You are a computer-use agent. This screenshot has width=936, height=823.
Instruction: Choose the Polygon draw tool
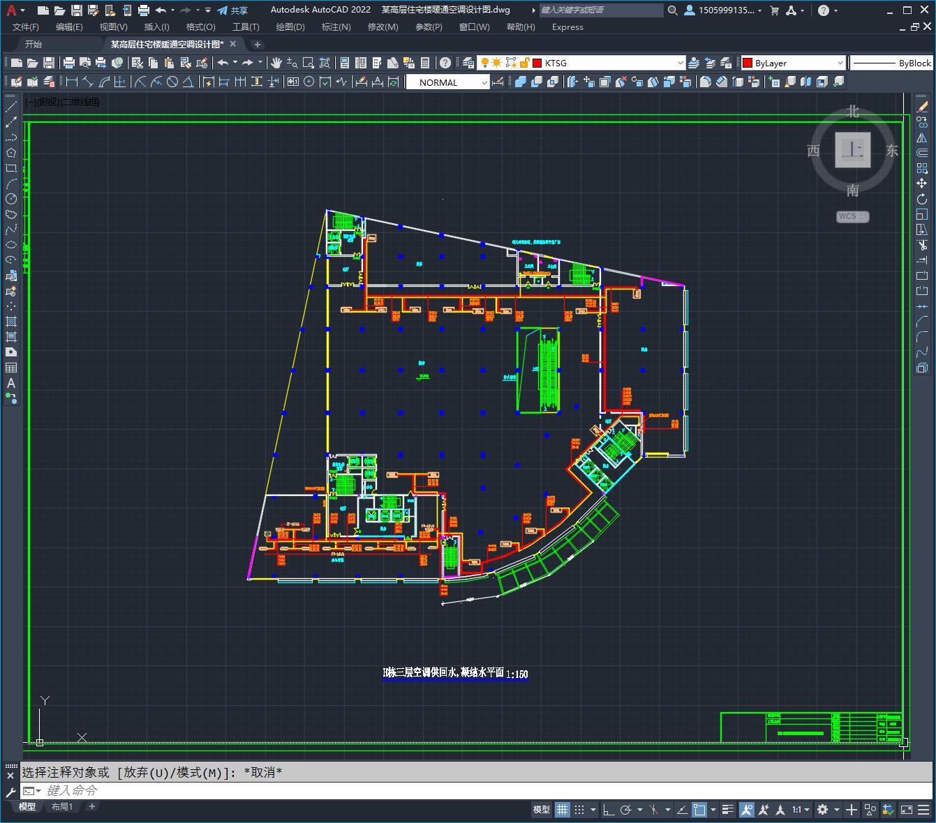tap(11, 153)
